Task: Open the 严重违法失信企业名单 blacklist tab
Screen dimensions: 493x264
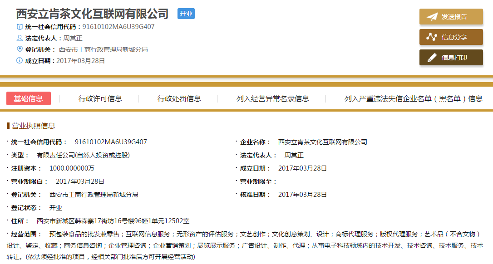Action: (413, 98)
